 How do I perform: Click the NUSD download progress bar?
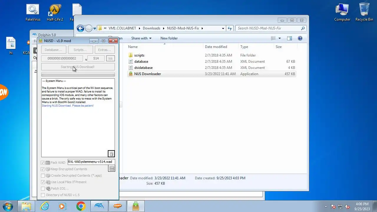tap(78, 74)
